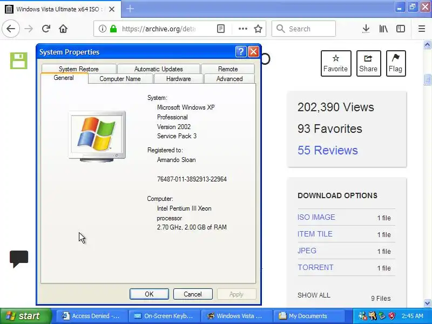
Task: Click the 202,390 Views text
Action: [335, 107]
